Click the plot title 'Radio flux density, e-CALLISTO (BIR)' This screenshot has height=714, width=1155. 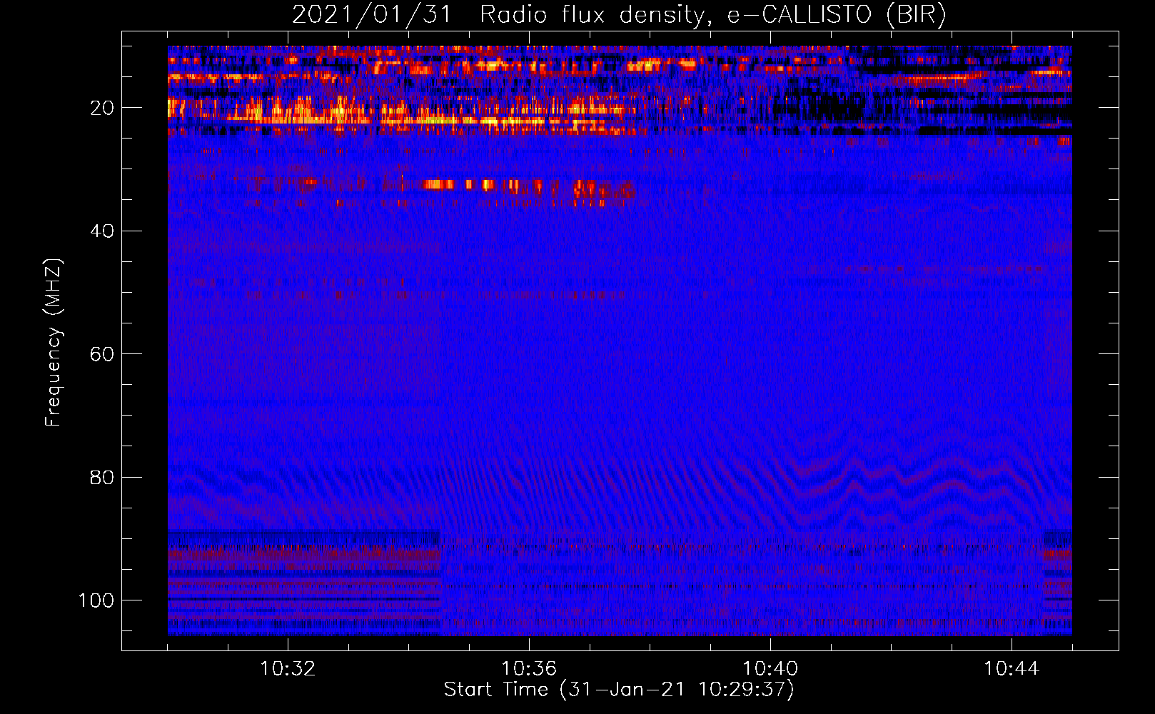pyautogui.click(x=713, y=15)
